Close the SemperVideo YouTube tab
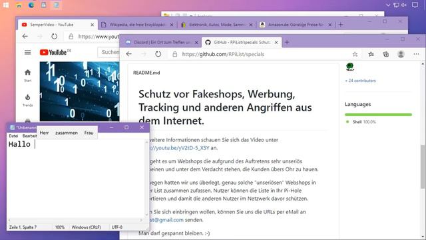Screen dimensions: 426x240 point(92,25)
